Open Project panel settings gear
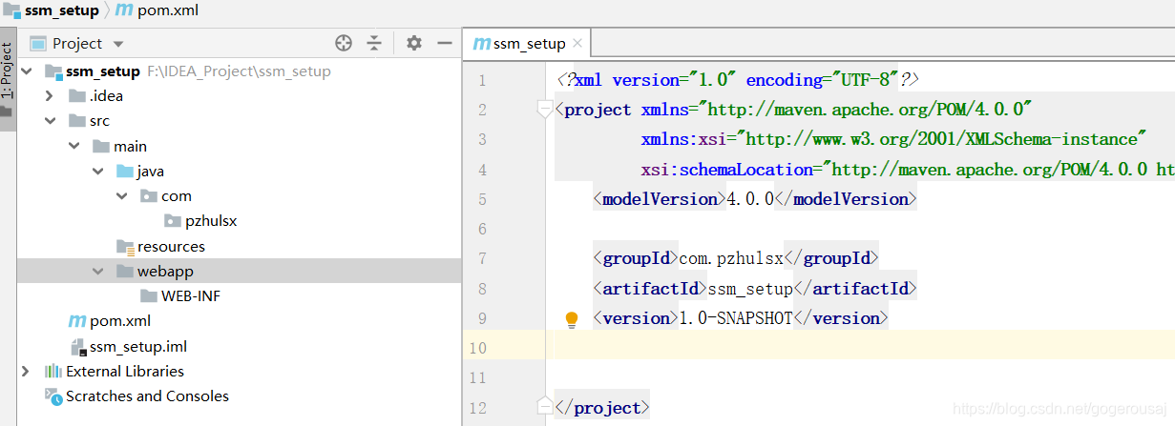The width and height of the screenshot is (1175, 426). tap(413, 43)
